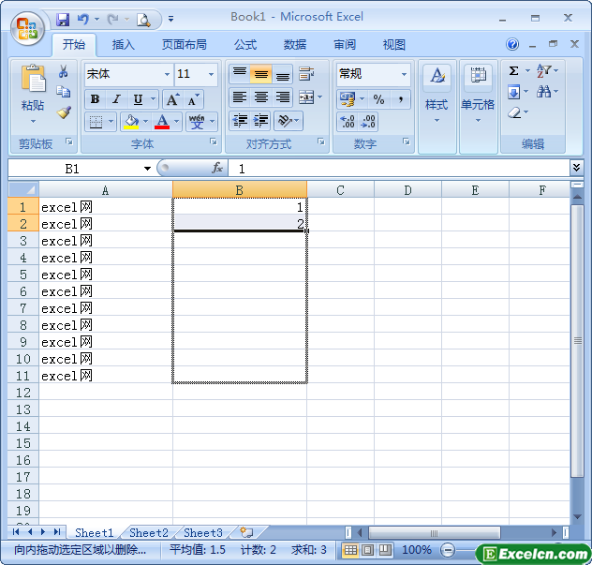
Task: Align text right
Action: 282,97
